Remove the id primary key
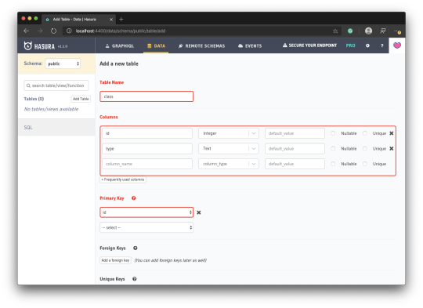Screen dimensions: 423x308 click(199, 212)
